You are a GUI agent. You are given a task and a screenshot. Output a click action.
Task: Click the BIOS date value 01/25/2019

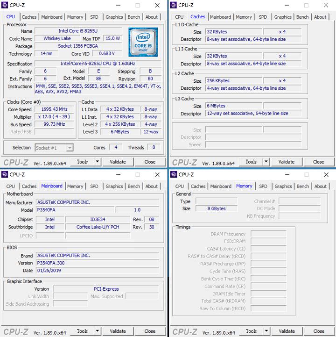coord(98,270)
